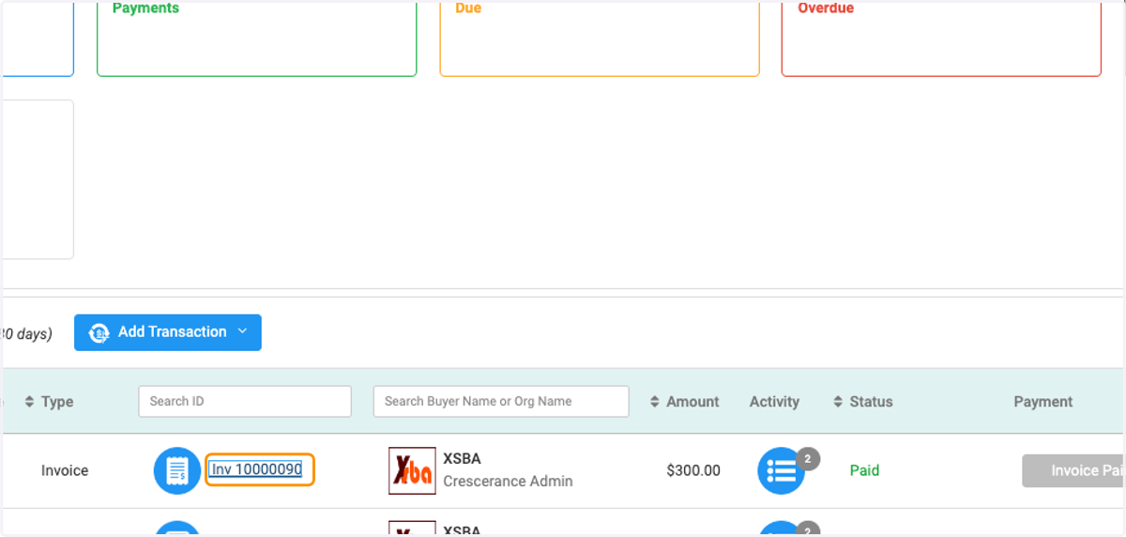Select the XSBA buyer name in first row
This screenshot has height=537, width=1126.
tap(462, 459)
